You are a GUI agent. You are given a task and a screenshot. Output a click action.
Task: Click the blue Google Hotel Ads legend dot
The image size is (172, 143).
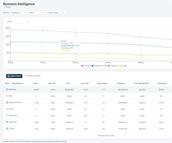point(93,66)
